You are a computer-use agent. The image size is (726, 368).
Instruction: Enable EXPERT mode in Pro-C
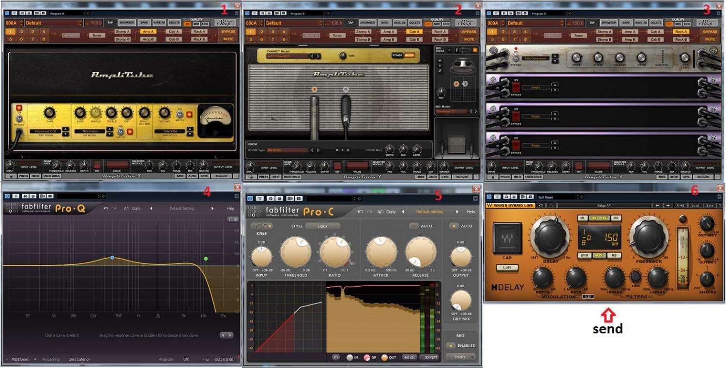tap(429, 357)
